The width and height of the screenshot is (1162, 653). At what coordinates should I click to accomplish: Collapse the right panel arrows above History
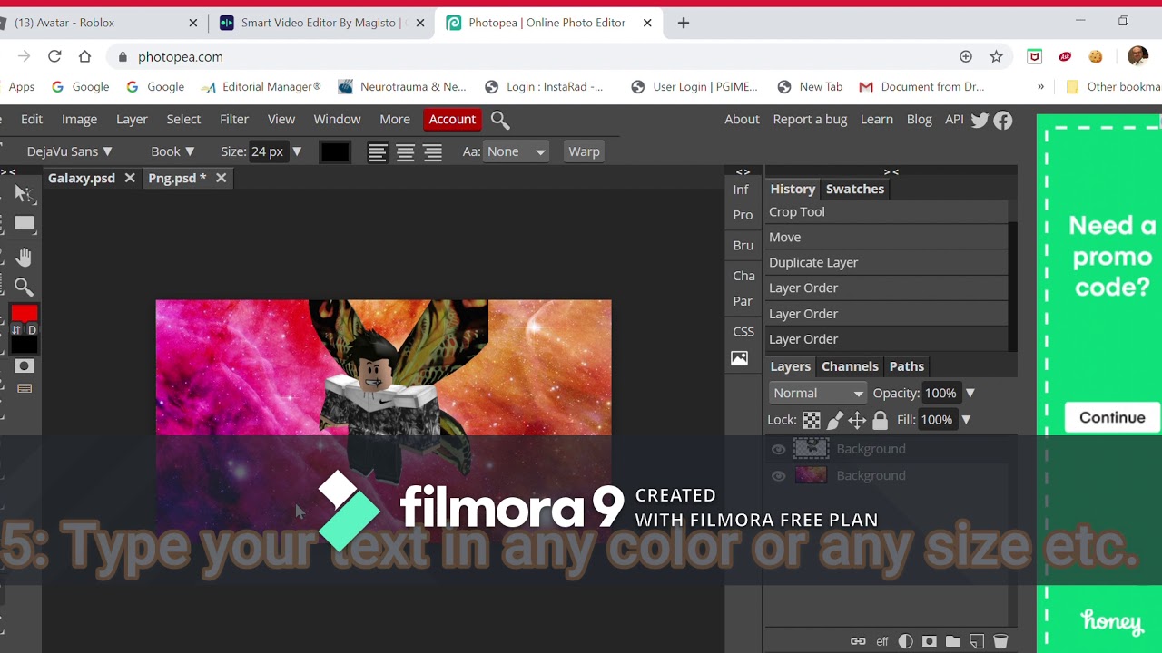pos(891,171)
